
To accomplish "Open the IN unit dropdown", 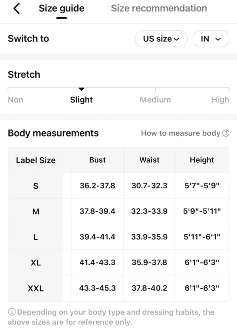I will pyautogui.click(x=211, y=39).
